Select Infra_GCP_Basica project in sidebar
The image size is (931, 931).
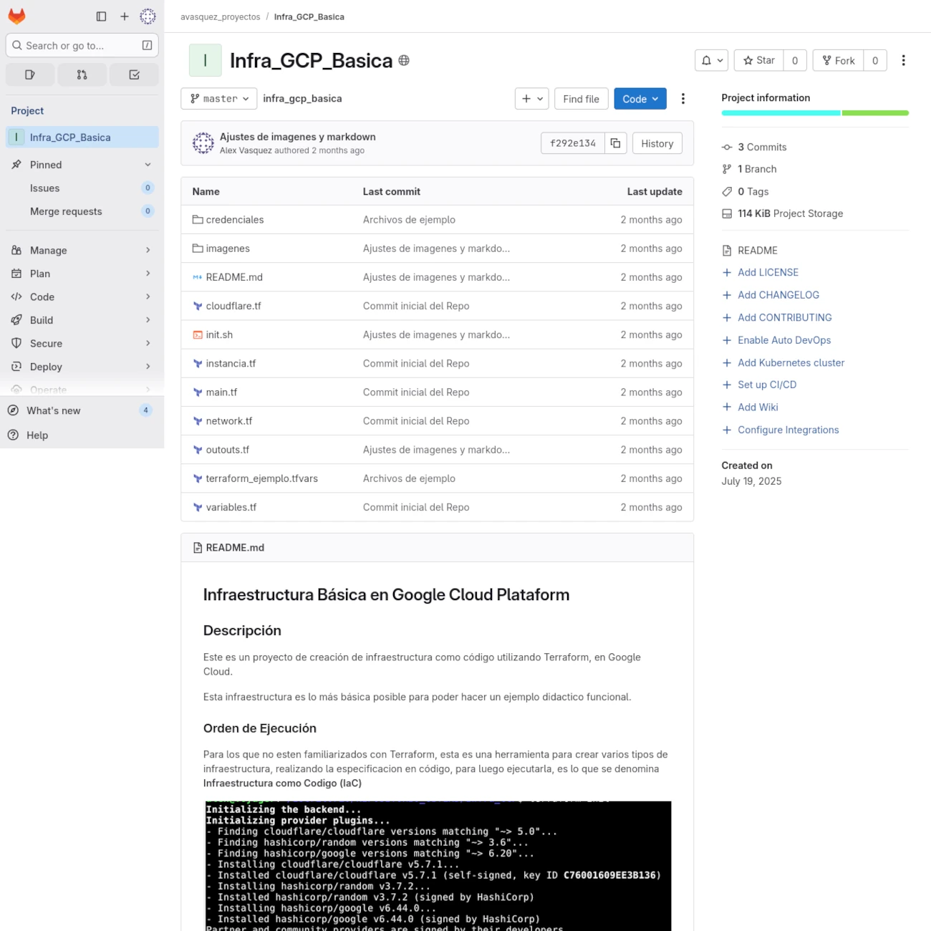(x=82, y=138)
